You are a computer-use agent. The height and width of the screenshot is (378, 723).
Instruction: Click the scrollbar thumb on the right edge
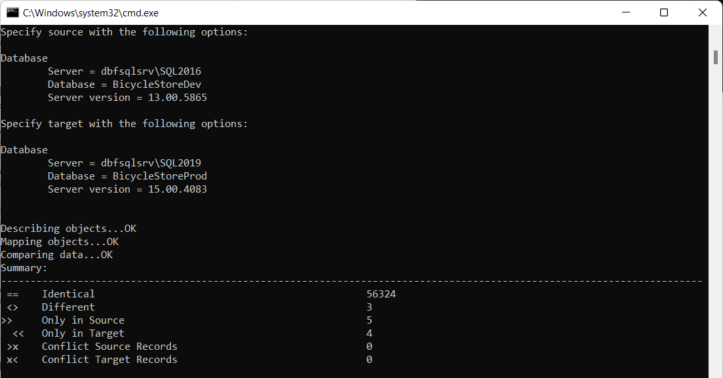(x=715, y=59)
